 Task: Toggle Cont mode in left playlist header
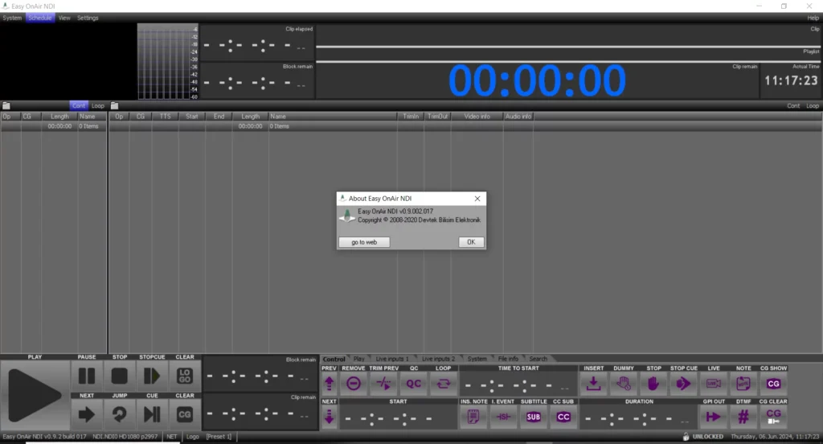[79, 105]
